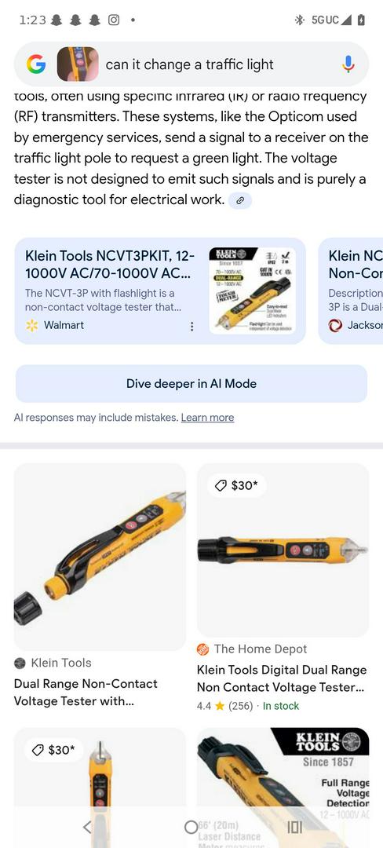Click Dive deeper in AI Mode button
This screenshot has height=848, width=383.
191,383
